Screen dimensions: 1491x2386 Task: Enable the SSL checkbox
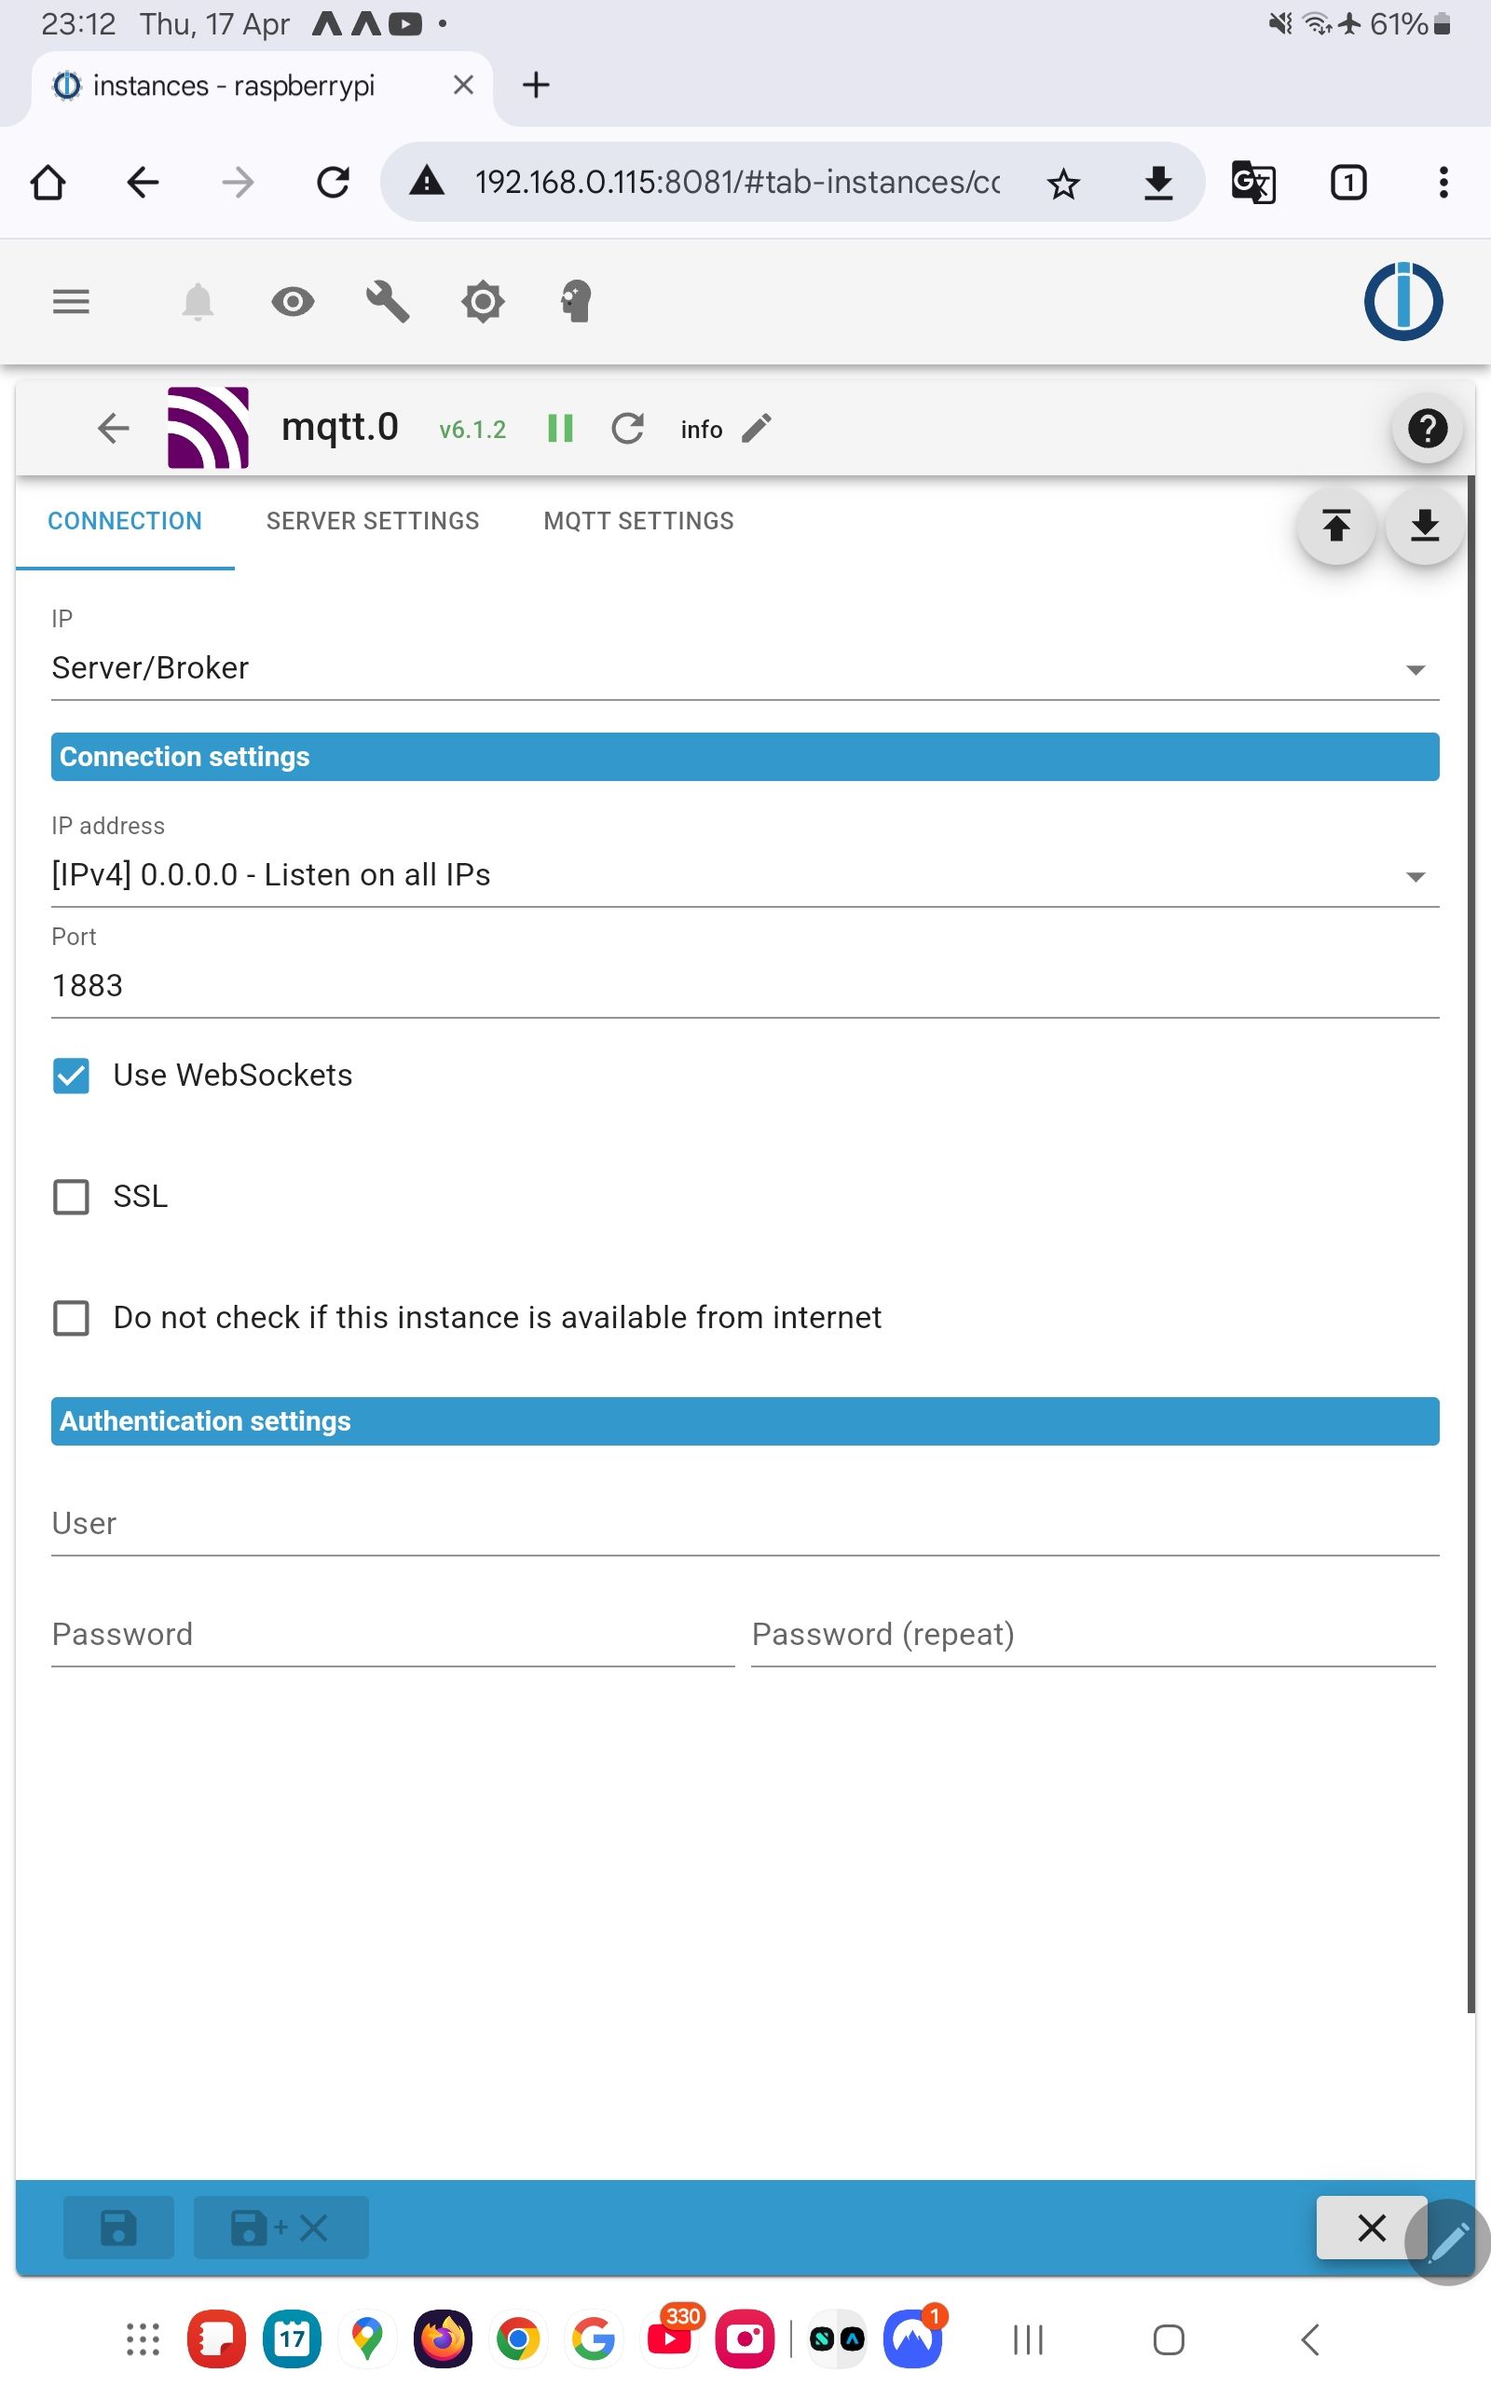click(x=71, y=1197)
